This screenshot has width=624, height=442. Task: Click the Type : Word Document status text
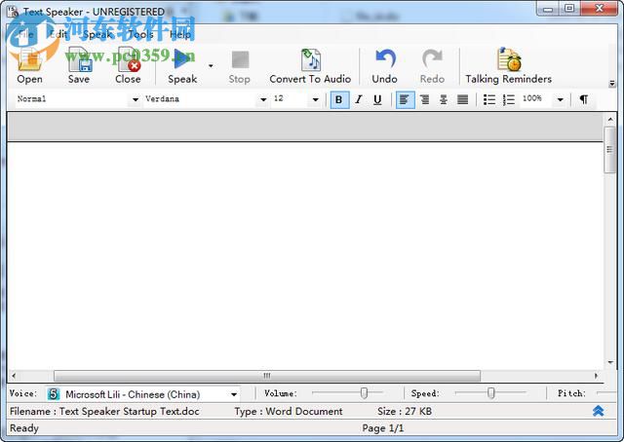pyautogui.click(x=289, y=412)
